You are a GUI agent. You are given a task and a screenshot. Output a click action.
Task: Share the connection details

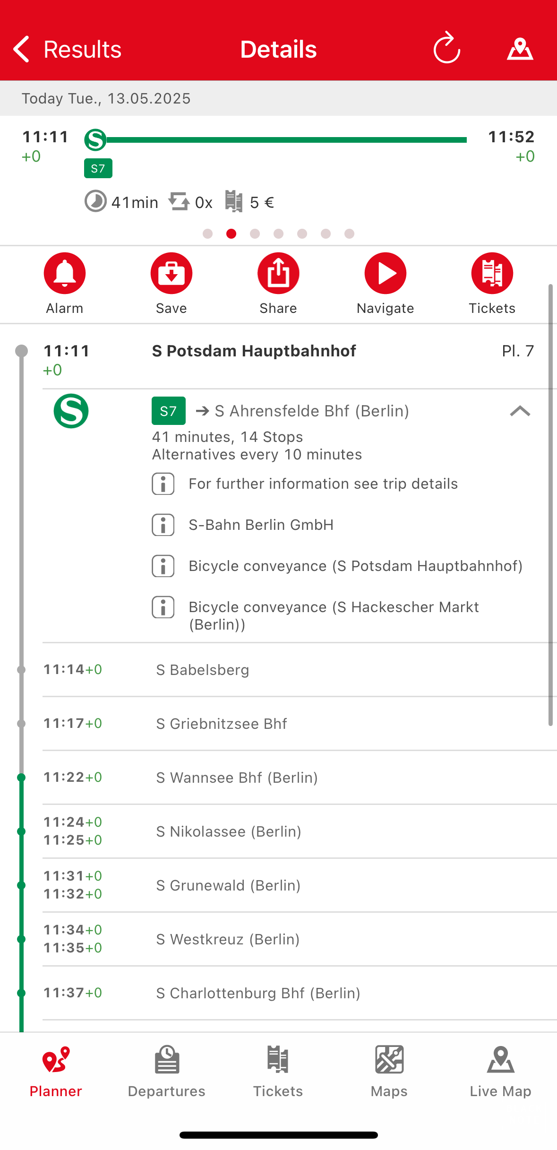(278, 274)
